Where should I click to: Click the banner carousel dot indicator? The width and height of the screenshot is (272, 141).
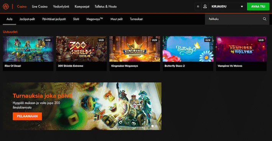pyautogui.click(x=152, y=126)
